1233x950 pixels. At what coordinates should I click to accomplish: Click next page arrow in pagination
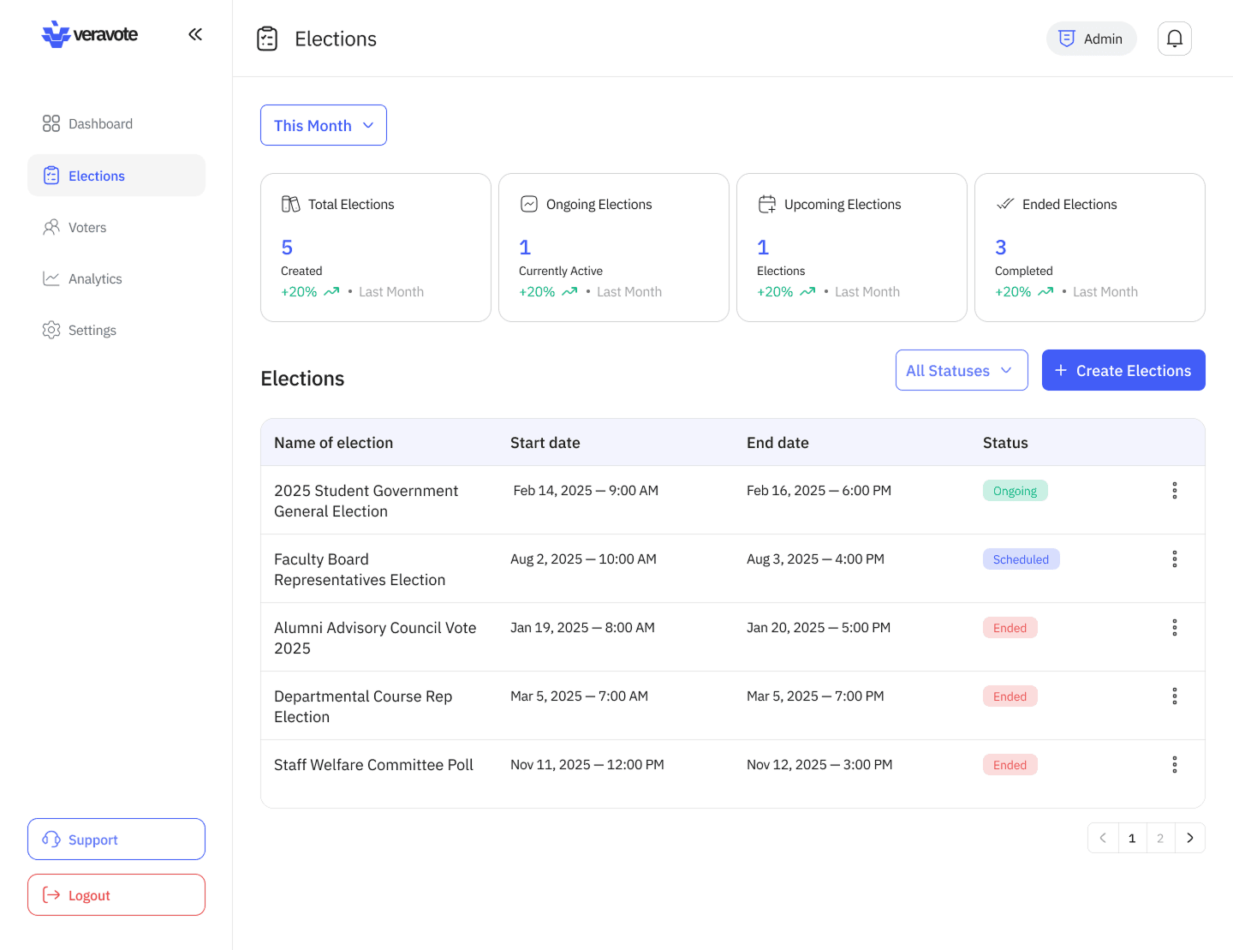pyautogui.click(x=1189, y=838)
